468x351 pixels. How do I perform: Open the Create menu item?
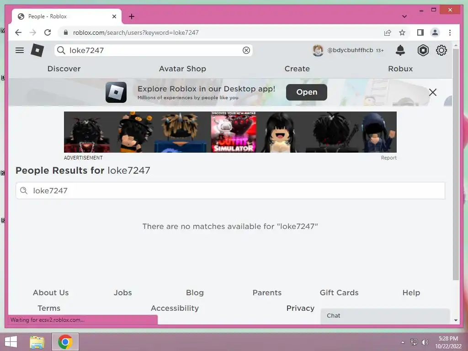[x=297, y=69]
